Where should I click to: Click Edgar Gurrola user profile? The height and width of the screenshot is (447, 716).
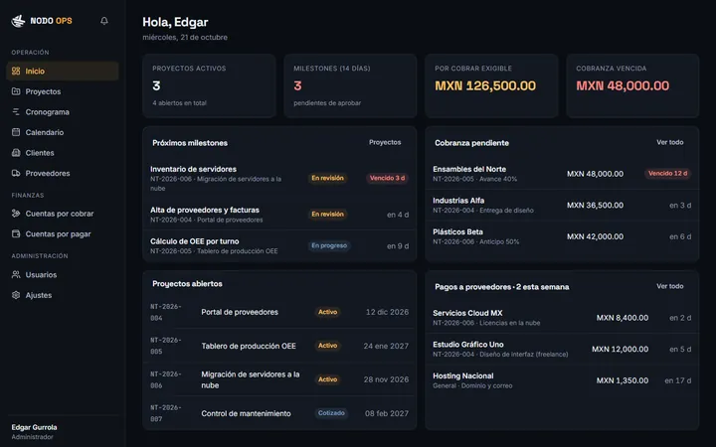pos(34,431)
